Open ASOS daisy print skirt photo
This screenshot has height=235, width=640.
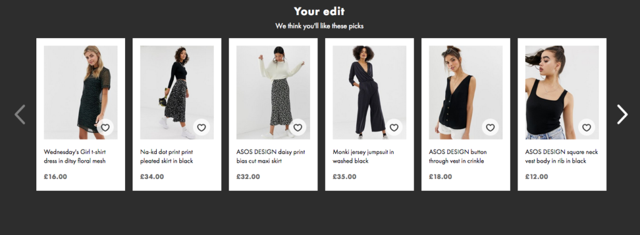click(273, 92)
